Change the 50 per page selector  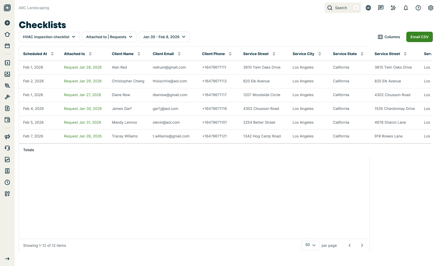[310, 245]
